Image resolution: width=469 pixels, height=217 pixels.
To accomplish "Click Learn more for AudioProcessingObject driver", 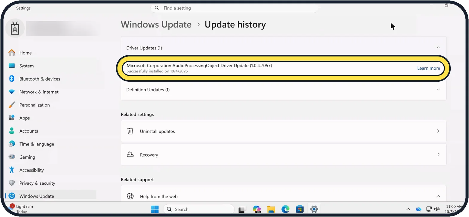I will tap(429, 68).
